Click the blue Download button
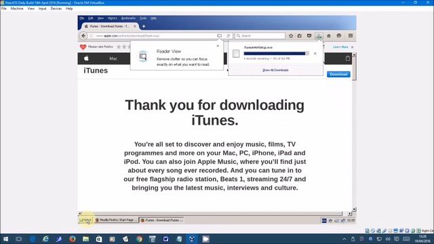Viewport: 434px width, 244px height. (338, 74)
